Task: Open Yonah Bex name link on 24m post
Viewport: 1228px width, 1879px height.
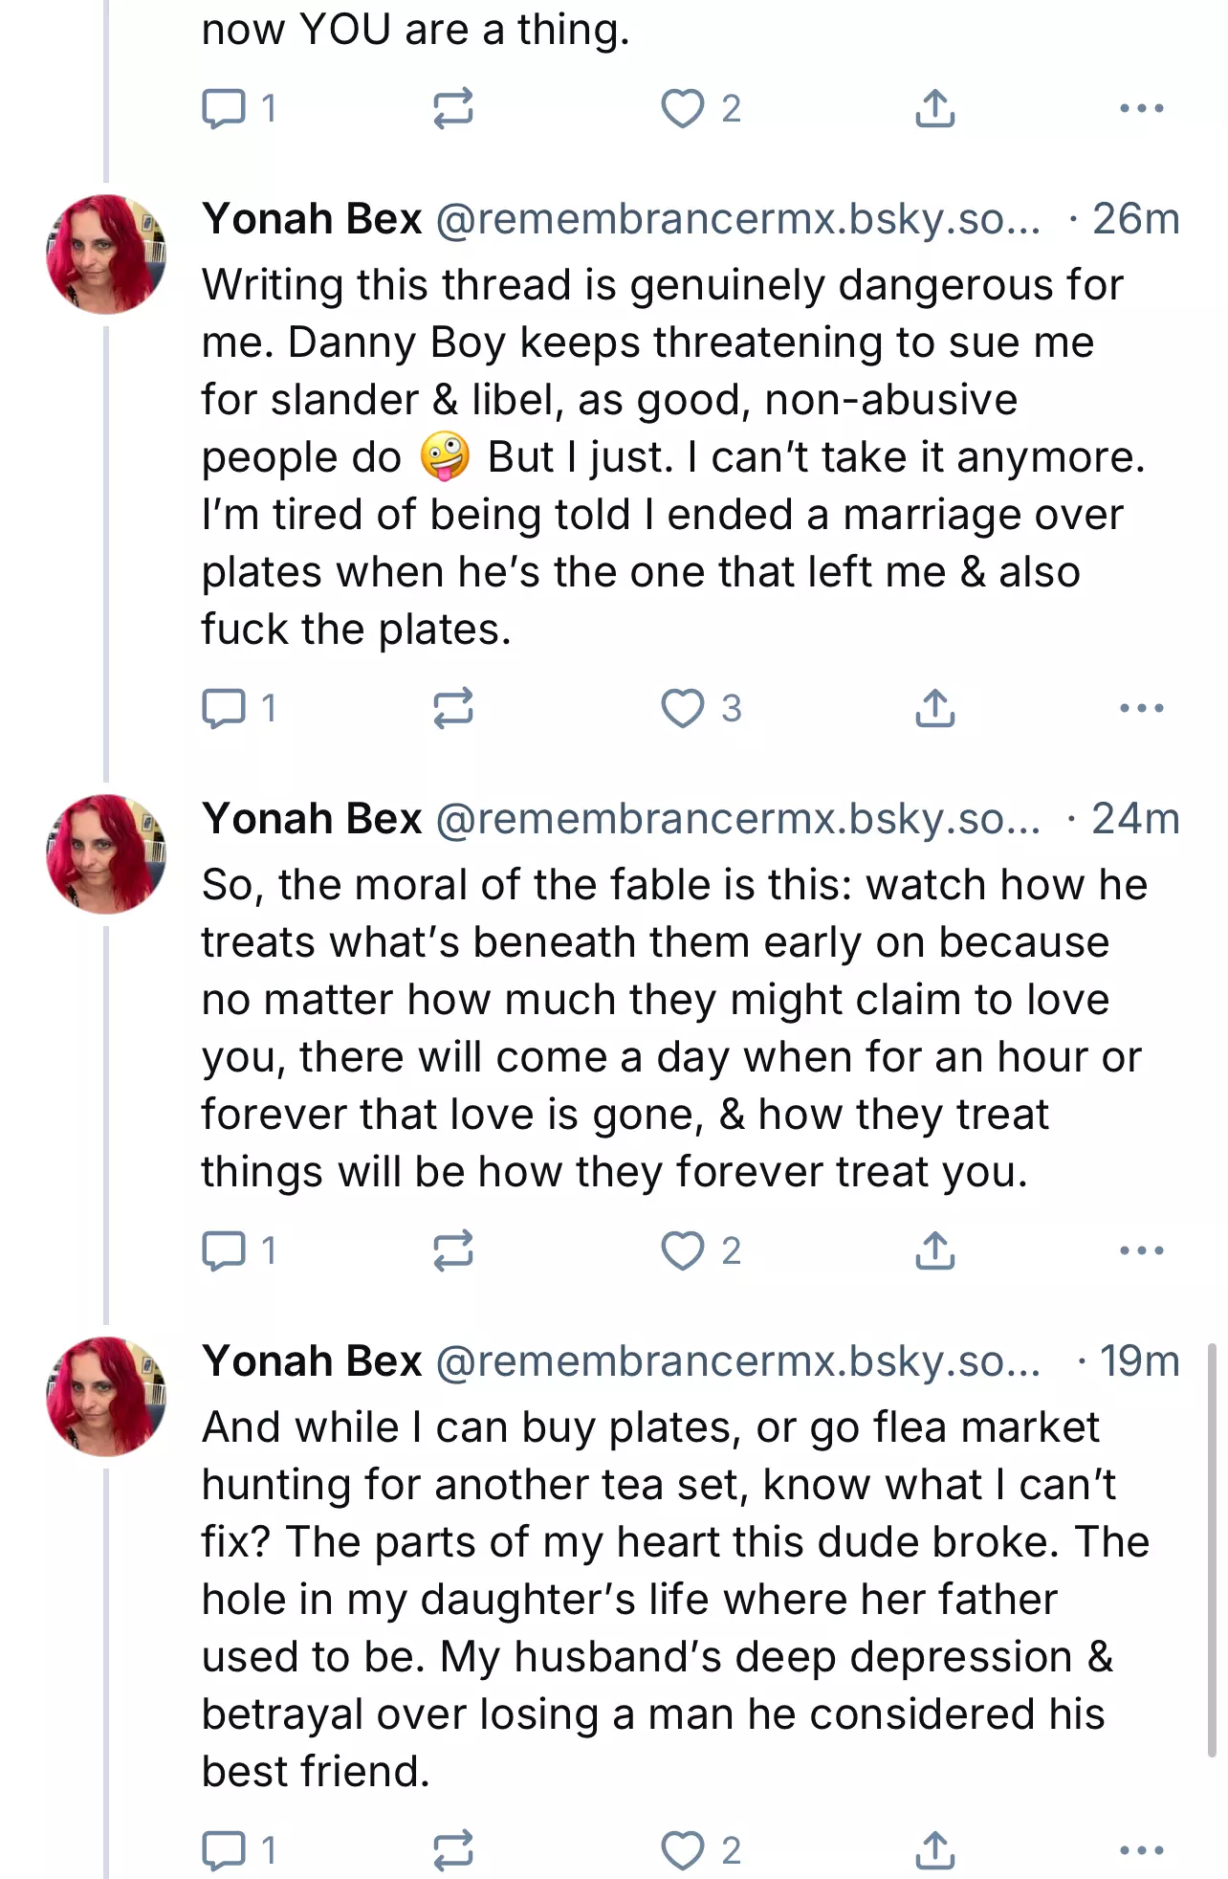Action: [312, 819]
